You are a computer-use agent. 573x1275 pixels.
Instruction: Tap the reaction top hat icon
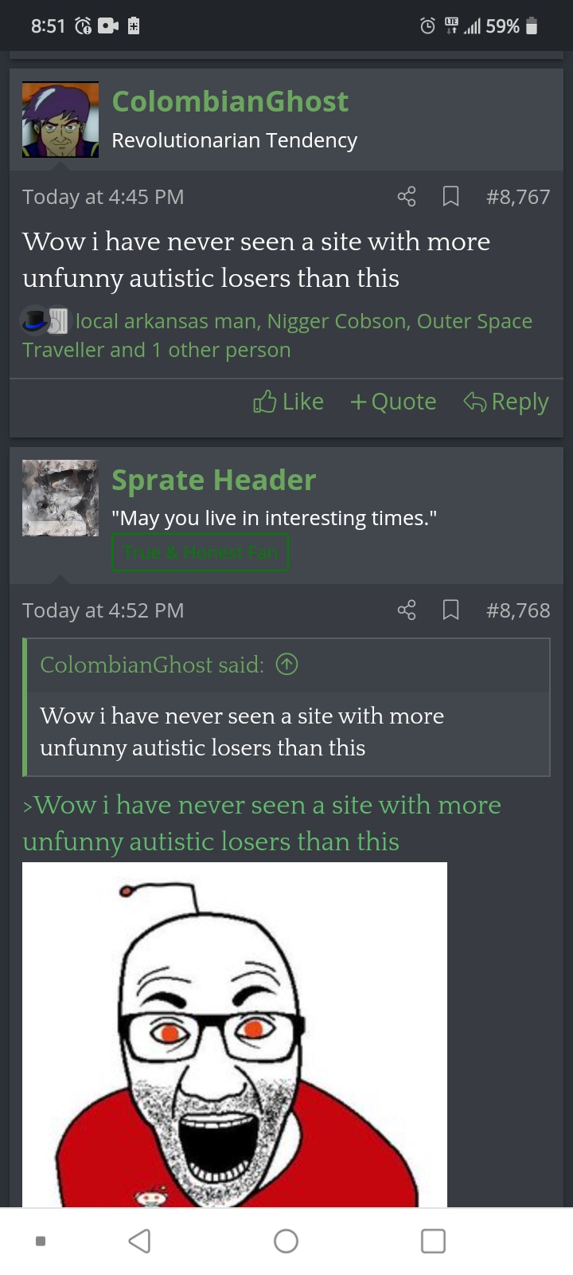[34, 320]
